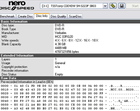
Task: Click the save floppy disk icon
Action: point(122,6)
